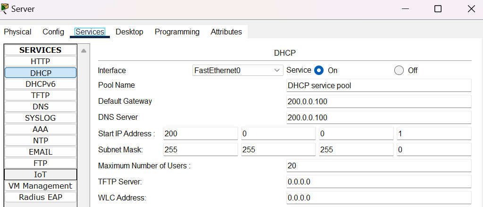Choose the DNS service
The height and width of the screenshot is (207, 483).
(x=41, y=107)
